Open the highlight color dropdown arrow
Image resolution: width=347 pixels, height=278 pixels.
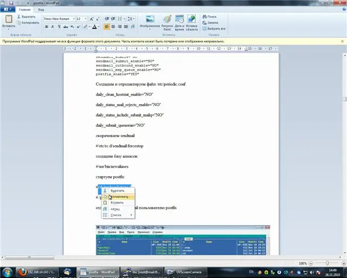(x=89, y=27)
